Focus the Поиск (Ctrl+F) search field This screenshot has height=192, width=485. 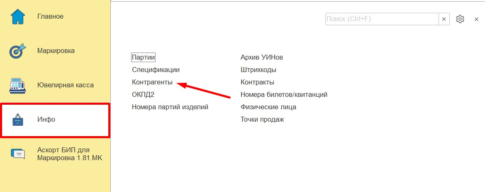(382, 19)
